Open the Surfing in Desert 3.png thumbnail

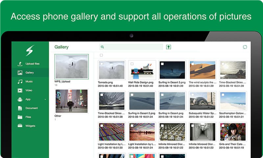coord(172,70)
